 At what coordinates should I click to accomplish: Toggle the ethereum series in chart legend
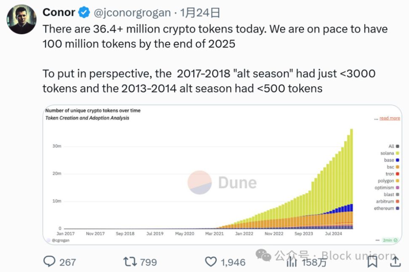[x=384, y=208]
